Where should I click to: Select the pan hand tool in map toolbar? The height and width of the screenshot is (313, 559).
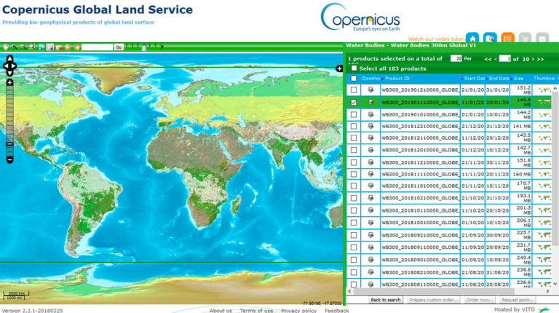tap(6, 47)
